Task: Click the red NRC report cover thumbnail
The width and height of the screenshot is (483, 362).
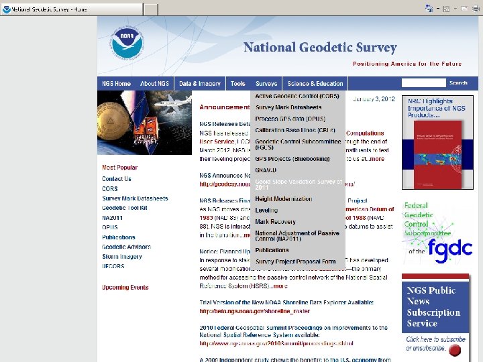Action: point(437,154)
